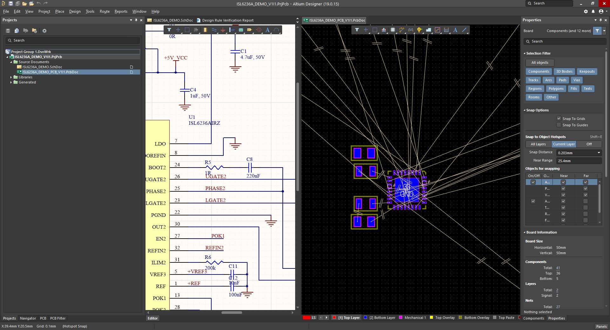Collapse the Selection Filter section
Viewport: 610px width, 330px height.
pos(525,53)
